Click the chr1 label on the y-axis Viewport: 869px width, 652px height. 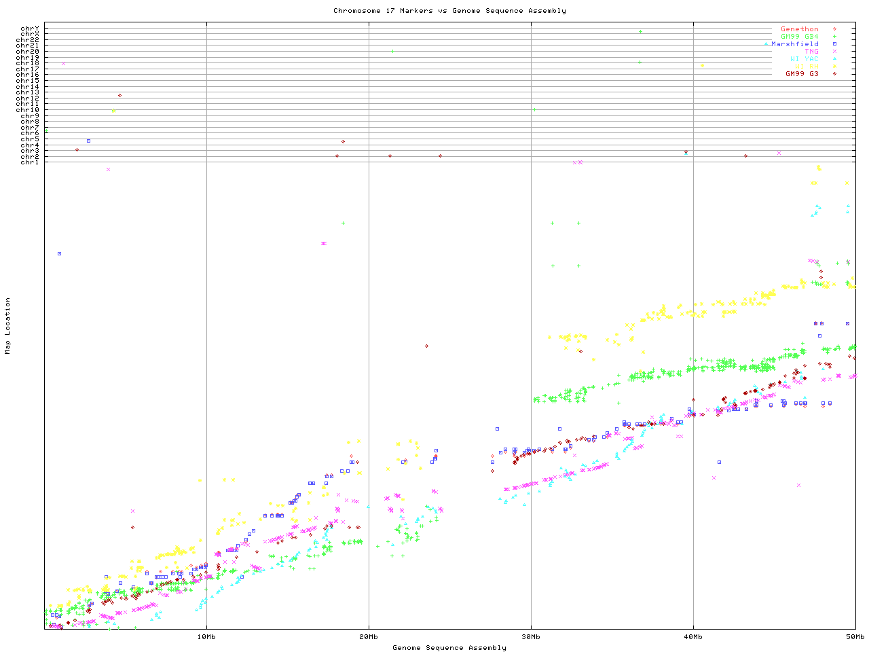[30, 162]
